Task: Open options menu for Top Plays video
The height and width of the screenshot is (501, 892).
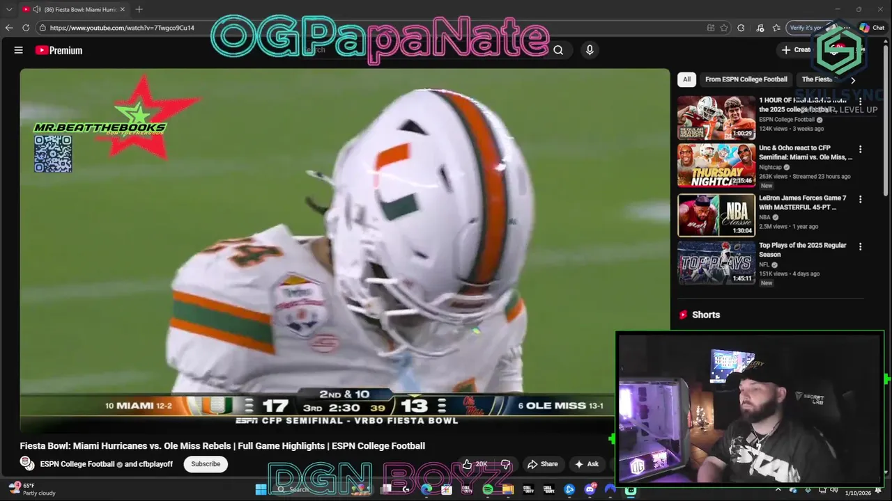Action: click(x=860, y=246)
